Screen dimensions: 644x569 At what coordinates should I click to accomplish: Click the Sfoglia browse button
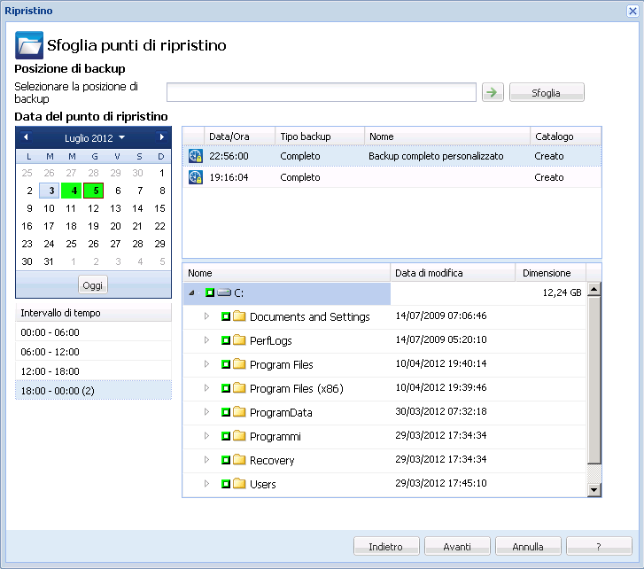tap(547, 92)
